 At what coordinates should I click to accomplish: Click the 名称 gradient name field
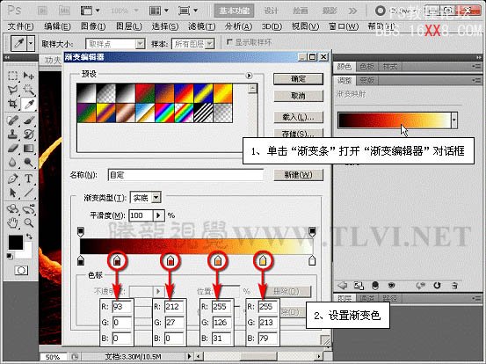tap(185, 175)
